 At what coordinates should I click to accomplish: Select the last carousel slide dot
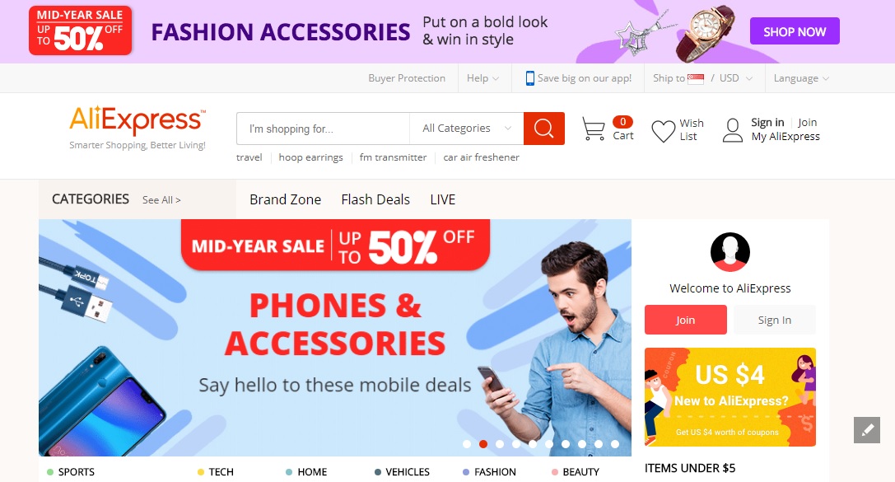[x=615, y=444]
